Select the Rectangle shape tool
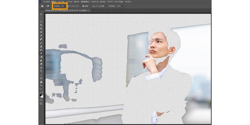 [x=41, y=78]
